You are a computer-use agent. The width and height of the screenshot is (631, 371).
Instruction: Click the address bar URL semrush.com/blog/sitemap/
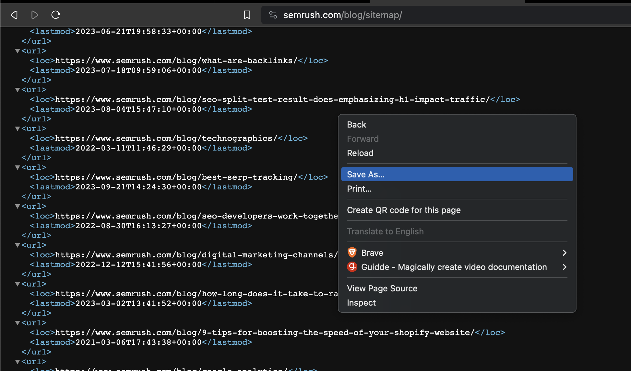(343, 15)
